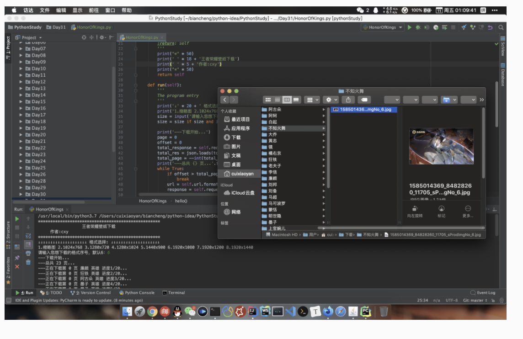
Task: Pin the Run tab with the pin icon
Action: click(17, 258)
